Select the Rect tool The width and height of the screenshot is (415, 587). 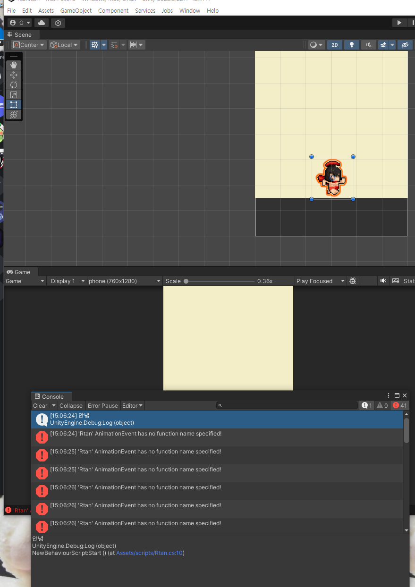click(x=14, y=105)
